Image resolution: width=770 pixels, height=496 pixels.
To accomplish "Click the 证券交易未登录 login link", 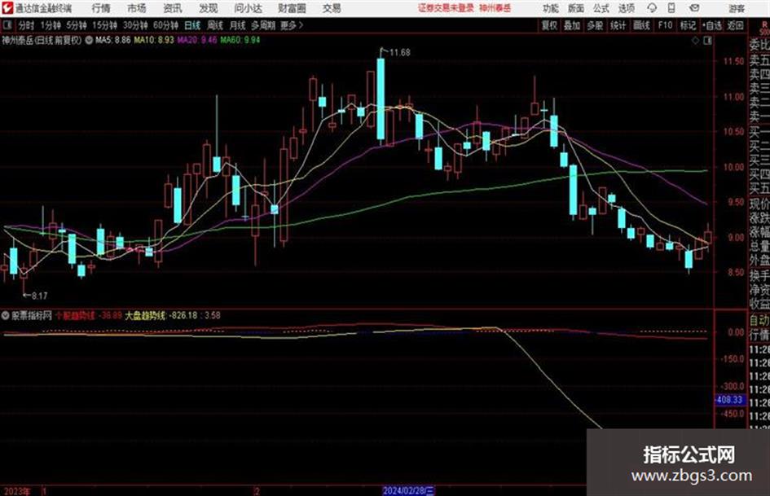I will click(446, 8).
